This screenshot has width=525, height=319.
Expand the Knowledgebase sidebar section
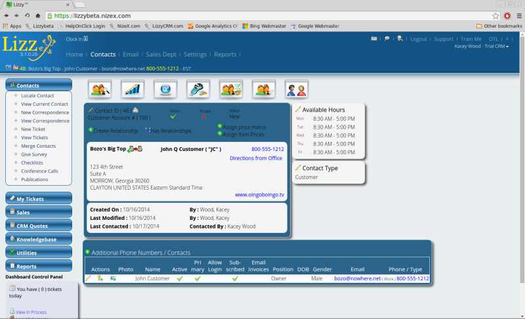[x=39, y=239]
